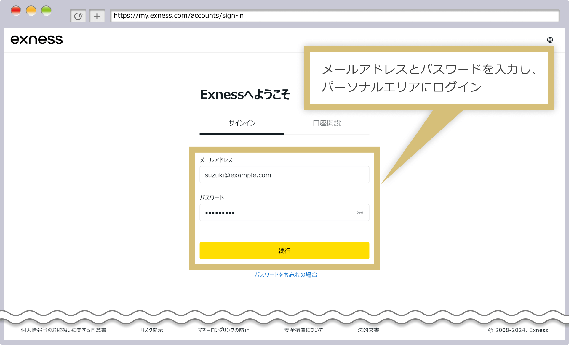569x345 pixels.
Task: Click the yellow traffic light button
Action: pos(31,10)
